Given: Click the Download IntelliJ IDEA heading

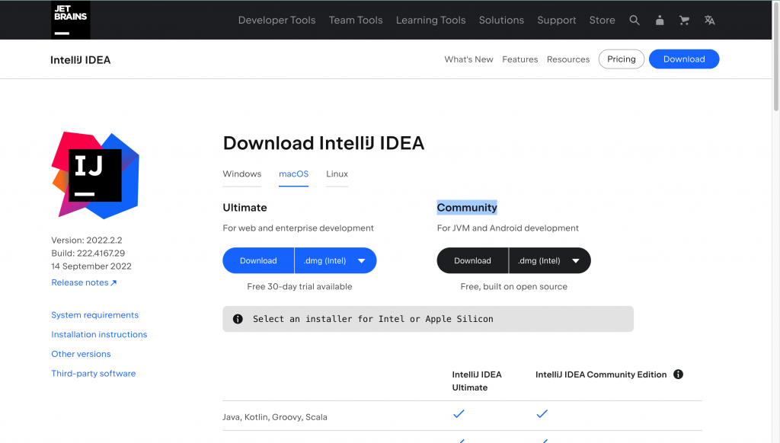Looking at the screenshot, I should pos(323,143).
